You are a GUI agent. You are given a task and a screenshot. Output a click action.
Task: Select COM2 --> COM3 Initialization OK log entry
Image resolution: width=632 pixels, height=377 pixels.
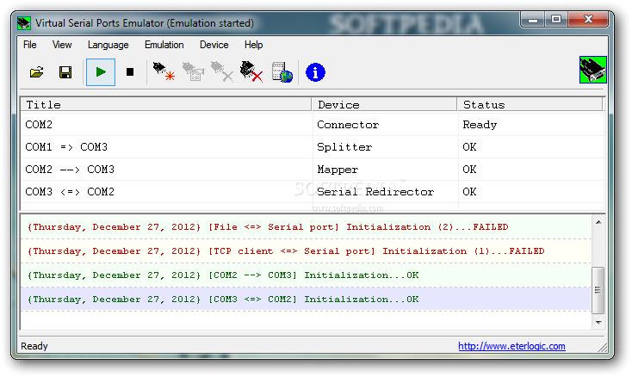tap(306, 275)
